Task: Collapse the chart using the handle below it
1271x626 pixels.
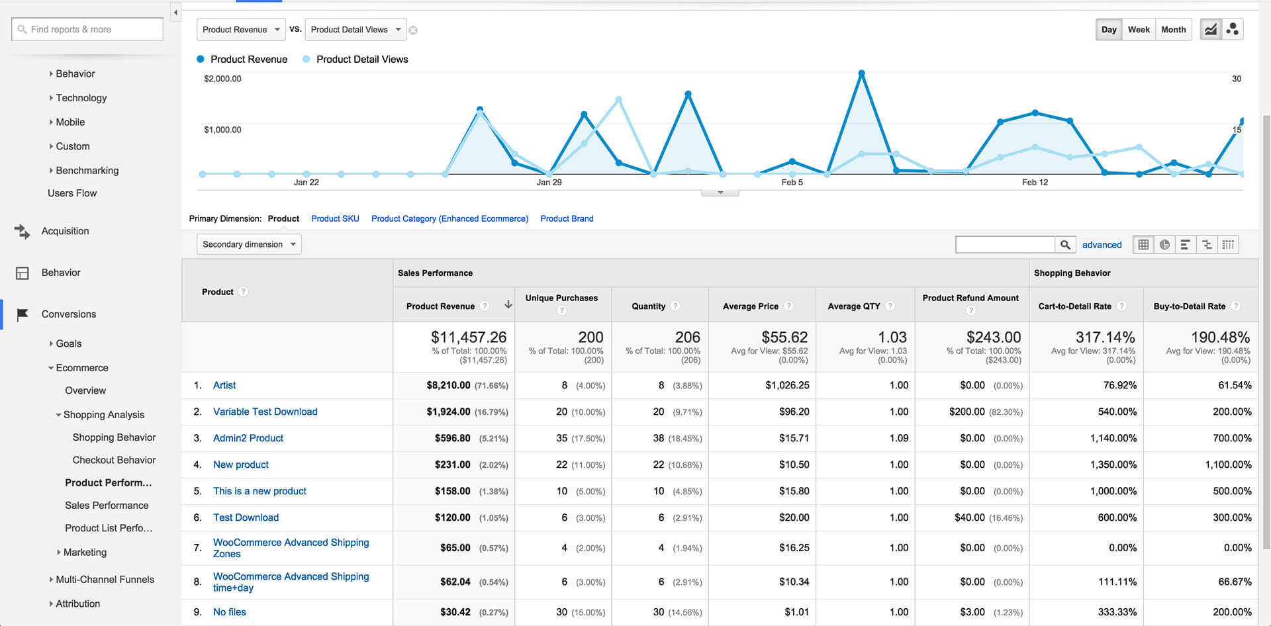Action: (720, 193)
